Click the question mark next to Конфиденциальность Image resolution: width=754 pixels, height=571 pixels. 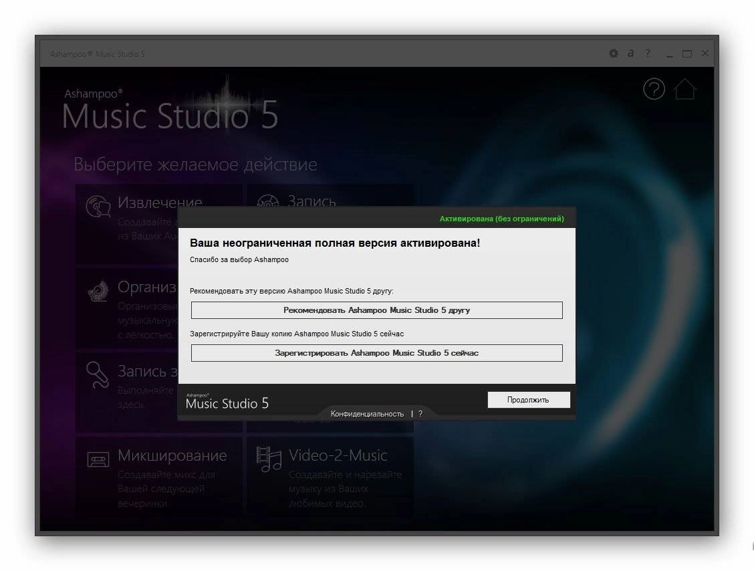[x=420, y=414]
